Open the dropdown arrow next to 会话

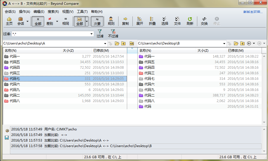[x=27, y=21]
